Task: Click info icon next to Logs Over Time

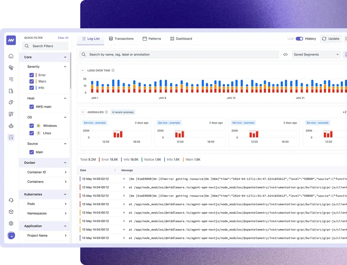Action: tap(113, 71)
